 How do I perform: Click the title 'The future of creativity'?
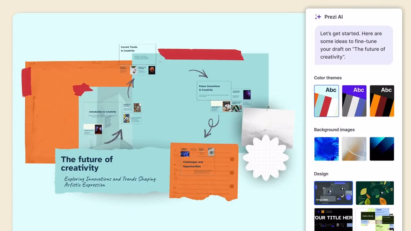87,164
